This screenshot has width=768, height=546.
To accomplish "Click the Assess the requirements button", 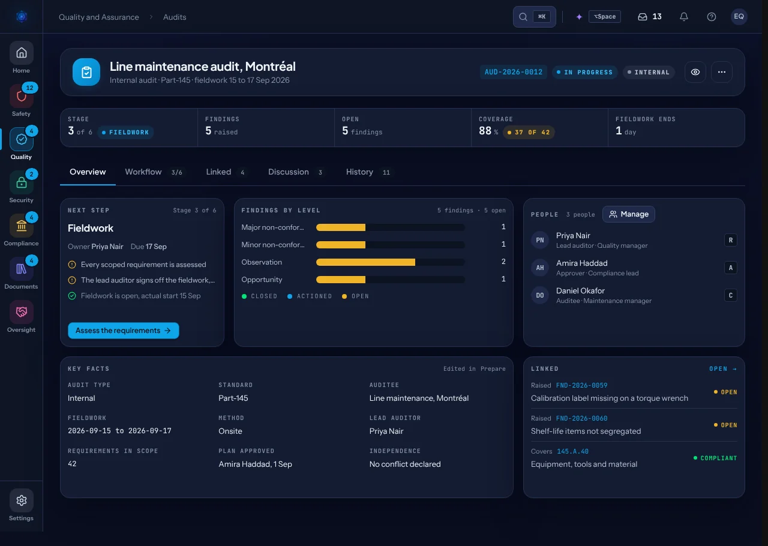I will [x=124, y=331].
